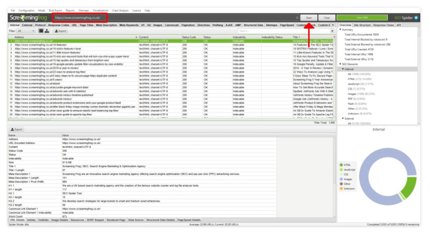This screenshot has height=236, width=430.
Task: Open the File menu
Action: (x=13, y=11)
